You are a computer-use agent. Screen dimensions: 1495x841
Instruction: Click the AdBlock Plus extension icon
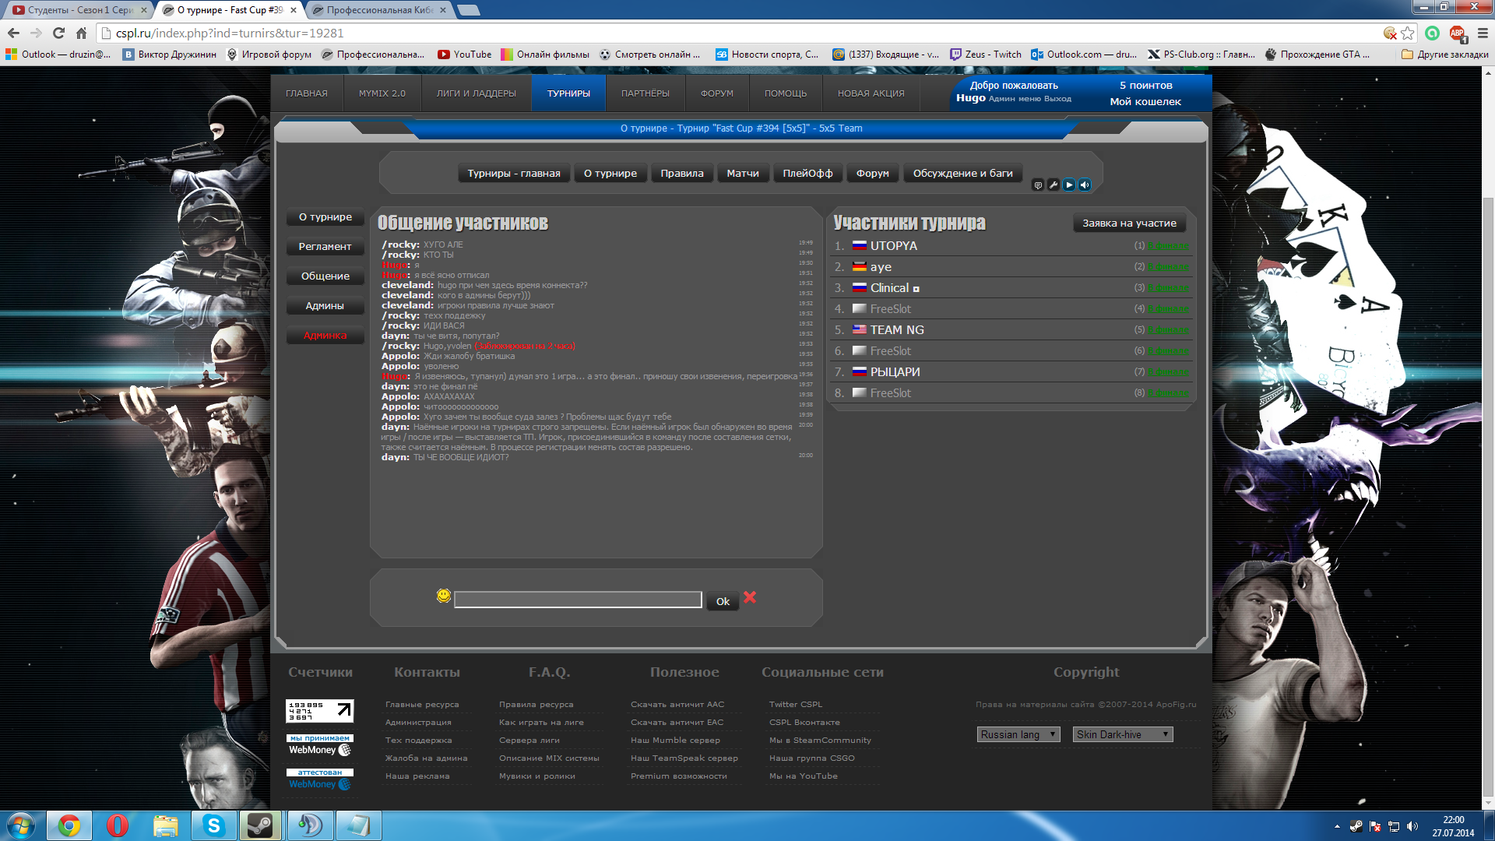pyautogui.click(x=1457, y=33)
